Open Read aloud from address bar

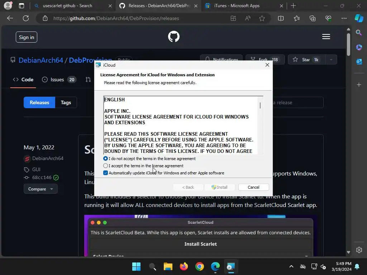[248, 18]
